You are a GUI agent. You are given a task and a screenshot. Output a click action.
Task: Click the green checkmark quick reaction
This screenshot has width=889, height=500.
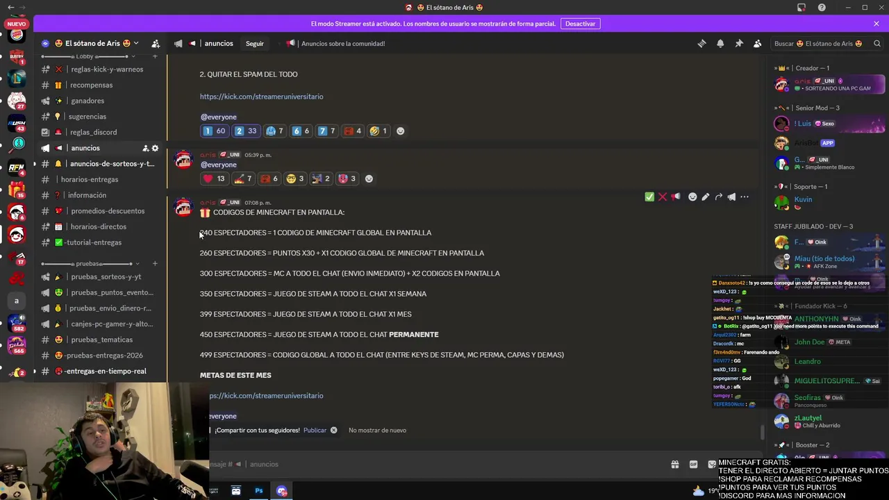[x=649, y=197]
